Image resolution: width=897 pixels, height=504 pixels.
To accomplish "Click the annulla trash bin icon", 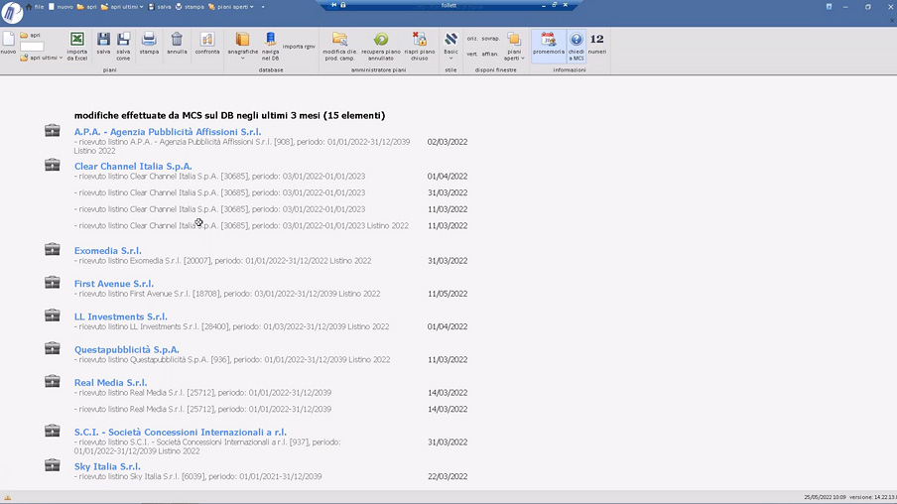I will pyautogui.click(x=177, y=40).
